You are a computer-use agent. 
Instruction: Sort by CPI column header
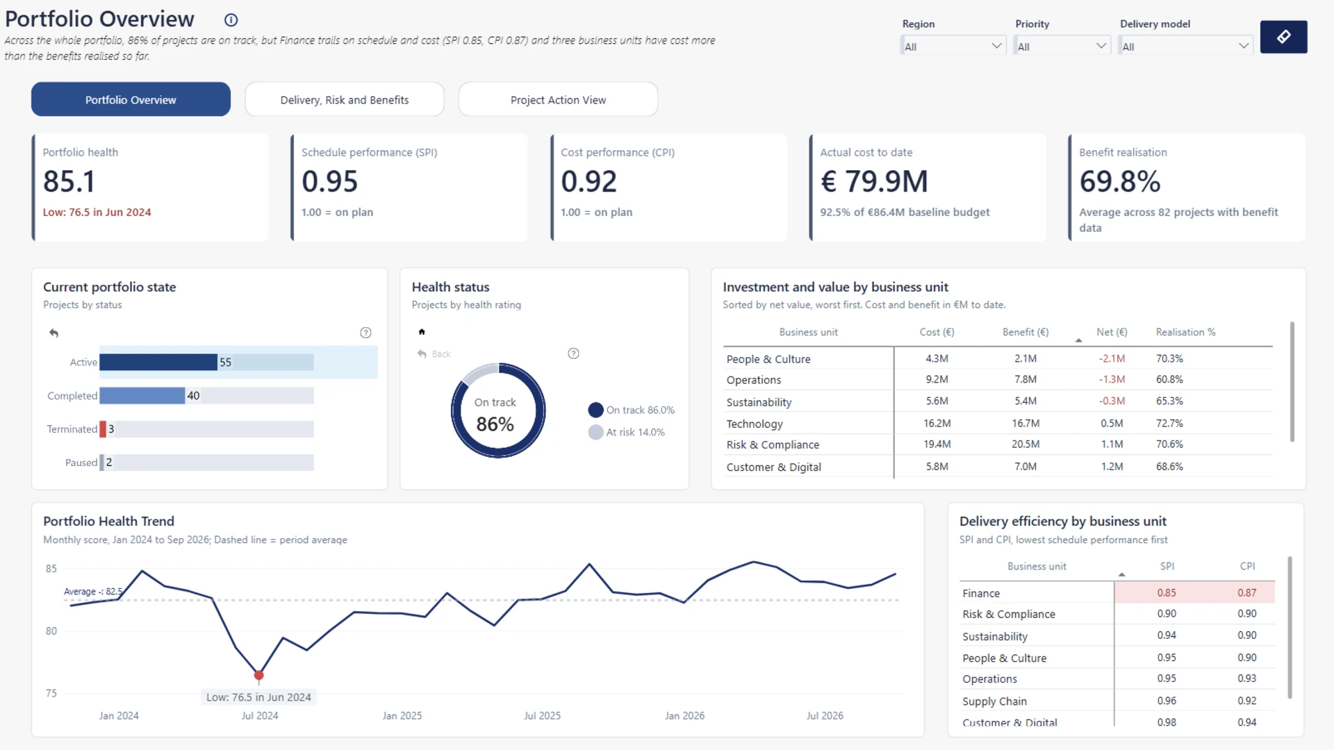click(x=1247, y=566)
